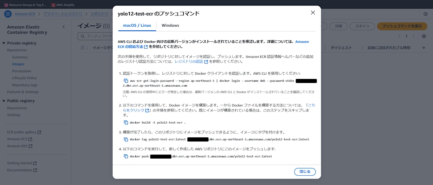Click the docker build -t yolo12-test-ecr . text
Image resolution: width=433 pixels, height=185 pixels.
coord(158,123)
